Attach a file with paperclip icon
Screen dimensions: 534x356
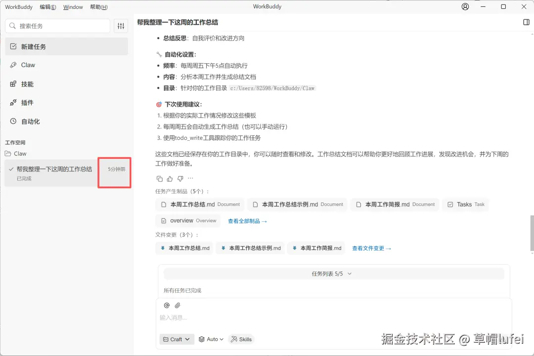[178, 305]
